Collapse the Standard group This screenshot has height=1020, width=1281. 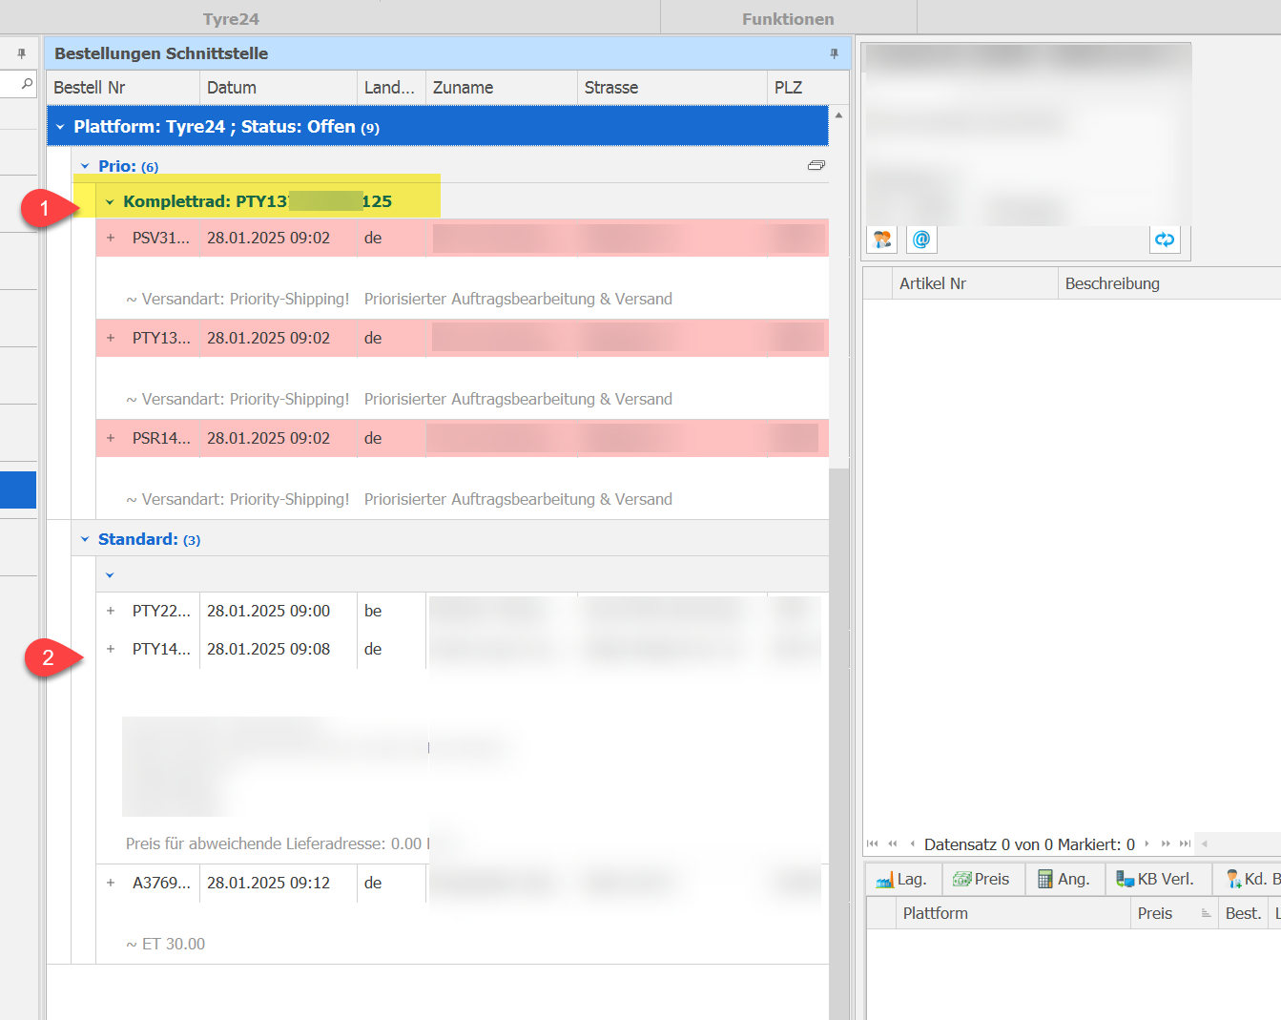point(85,539)
